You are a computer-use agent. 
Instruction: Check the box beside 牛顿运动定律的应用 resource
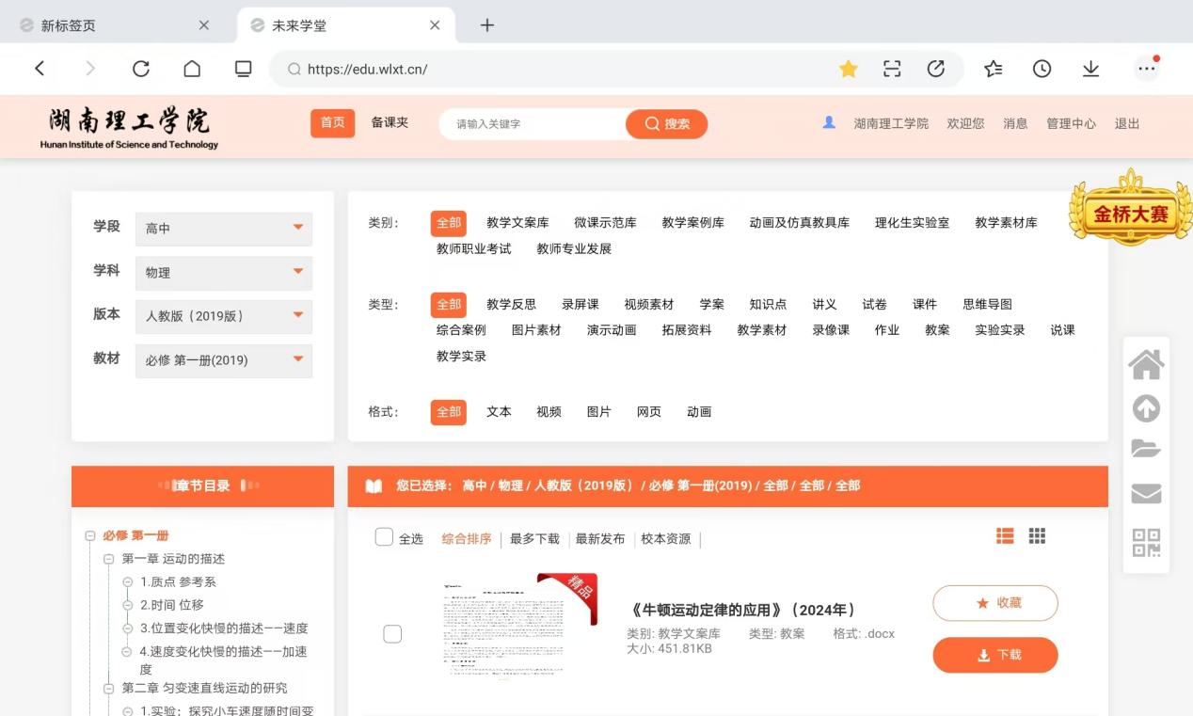pos(392,634)
